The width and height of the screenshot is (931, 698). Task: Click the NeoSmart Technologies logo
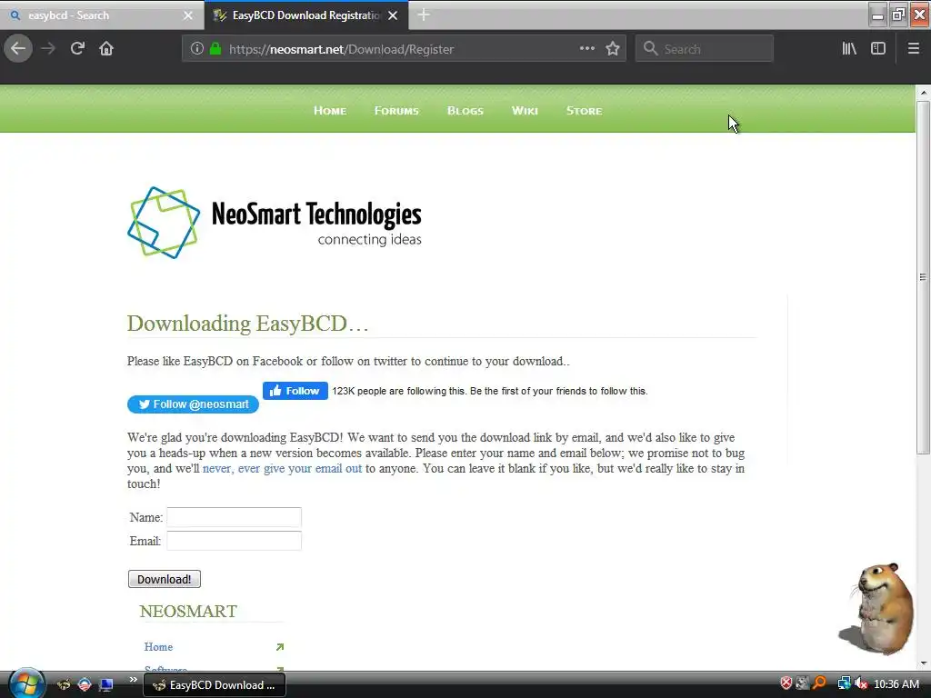(275, 223)
